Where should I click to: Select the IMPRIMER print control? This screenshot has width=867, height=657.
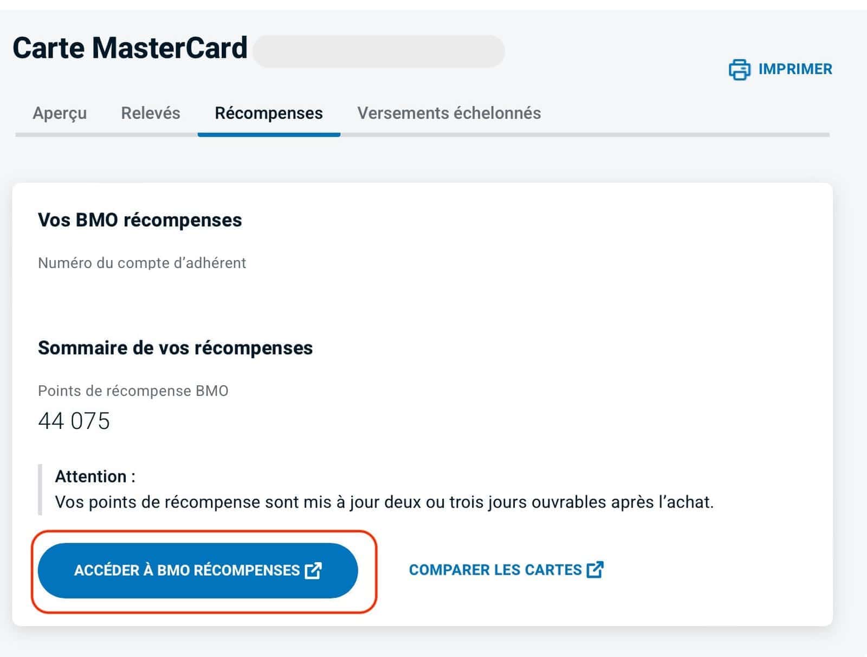tap(794, 69)
